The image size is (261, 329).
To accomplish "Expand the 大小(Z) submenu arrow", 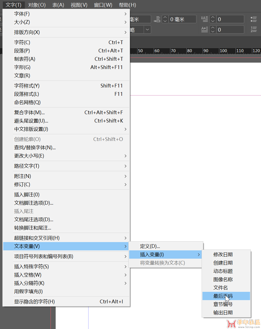I will (x=125, y=22).
